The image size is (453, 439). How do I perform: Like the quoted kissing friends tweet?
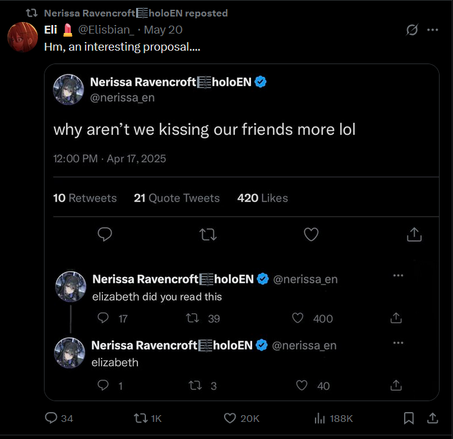pyautogui.click(x=311, y=234)
